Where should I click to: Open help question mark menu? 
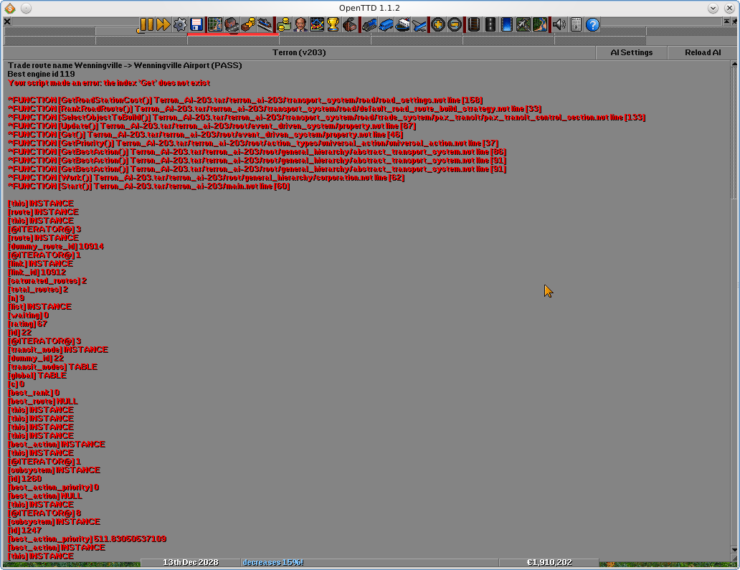(592, 24)
